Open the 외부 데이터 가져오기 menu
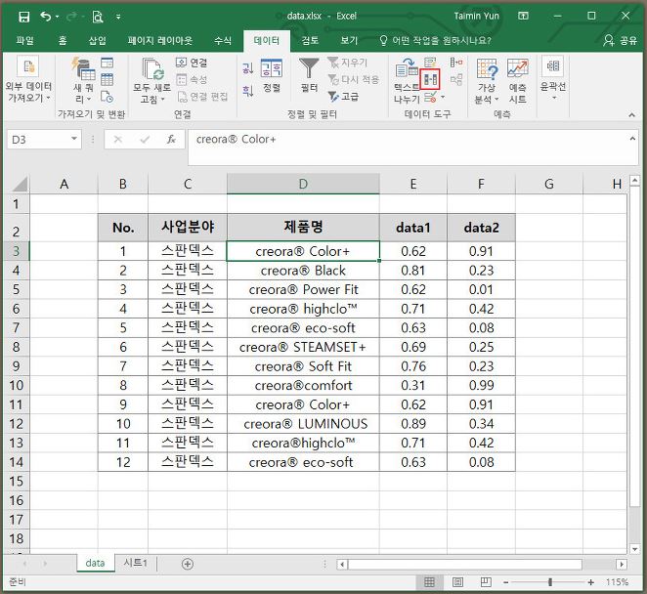647x594 pixels. 28,80
